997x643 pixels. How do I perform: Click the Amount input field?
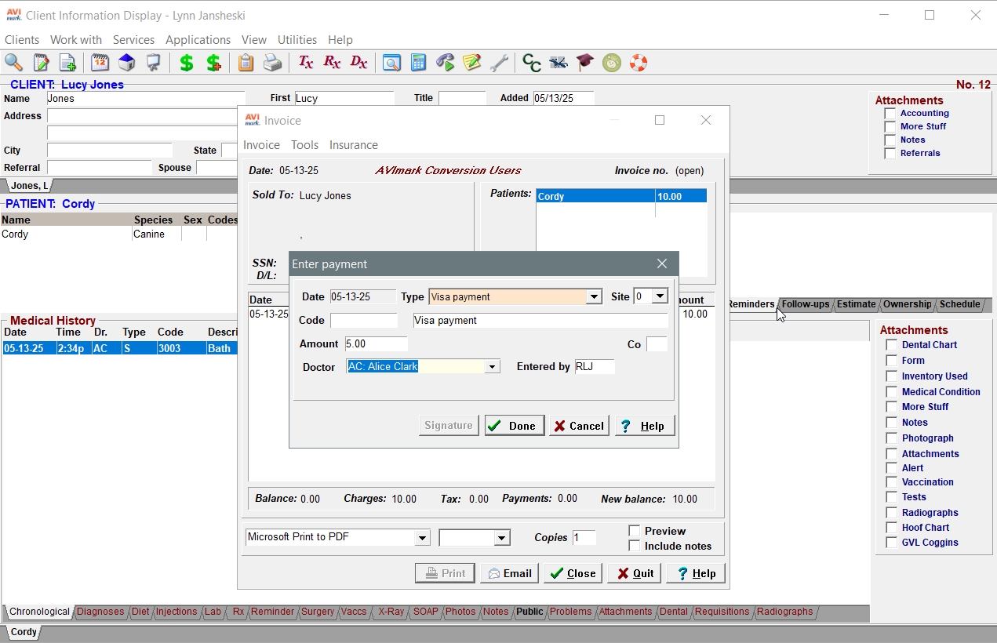(375, 343)
